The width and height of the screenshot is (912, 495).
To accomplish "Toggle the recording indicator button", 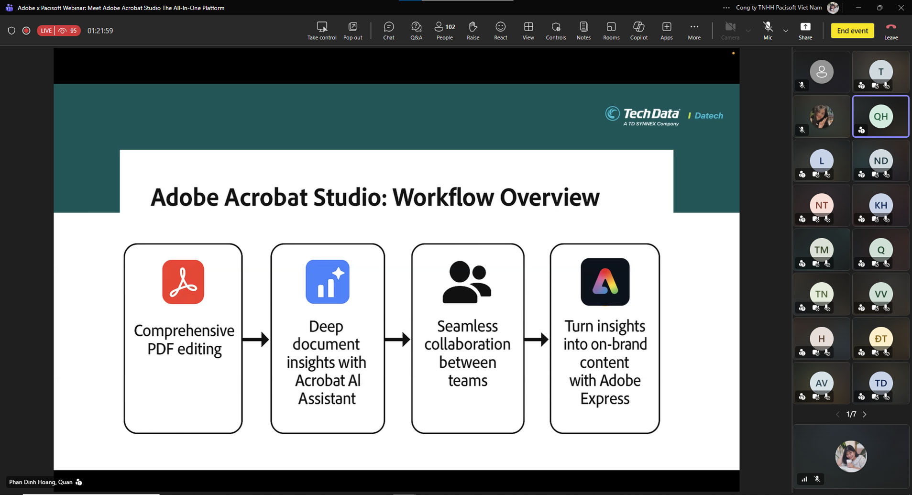I will coord(26,31).
